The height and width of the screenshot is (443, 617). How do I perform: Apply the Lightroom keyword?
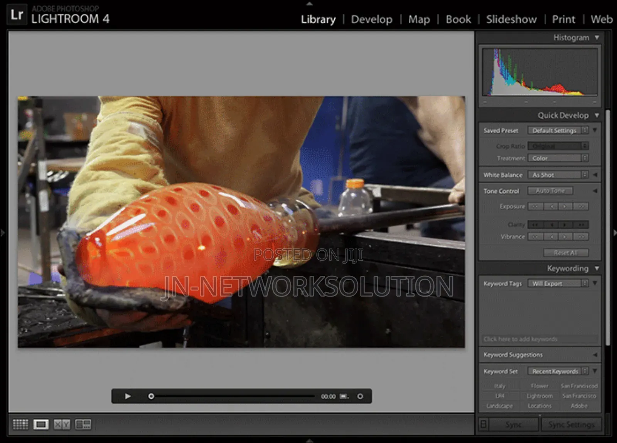(539, 396)
